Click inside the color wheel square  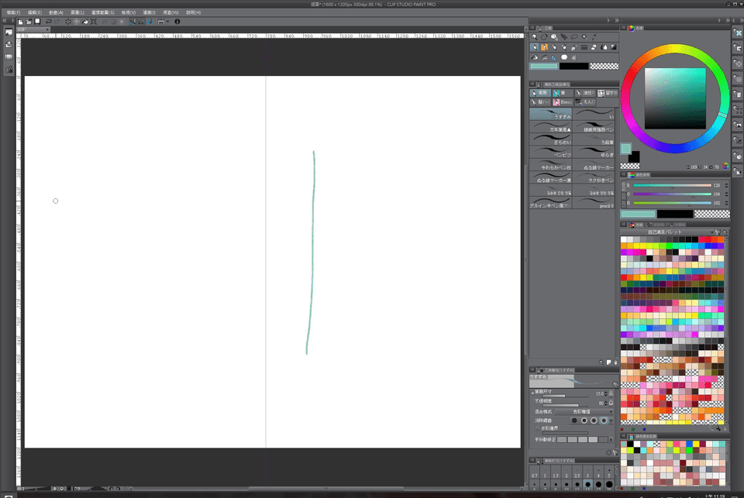coord(675,98)
